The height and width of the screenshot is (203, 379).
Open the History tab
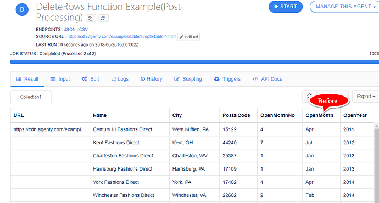click(152, 79)
